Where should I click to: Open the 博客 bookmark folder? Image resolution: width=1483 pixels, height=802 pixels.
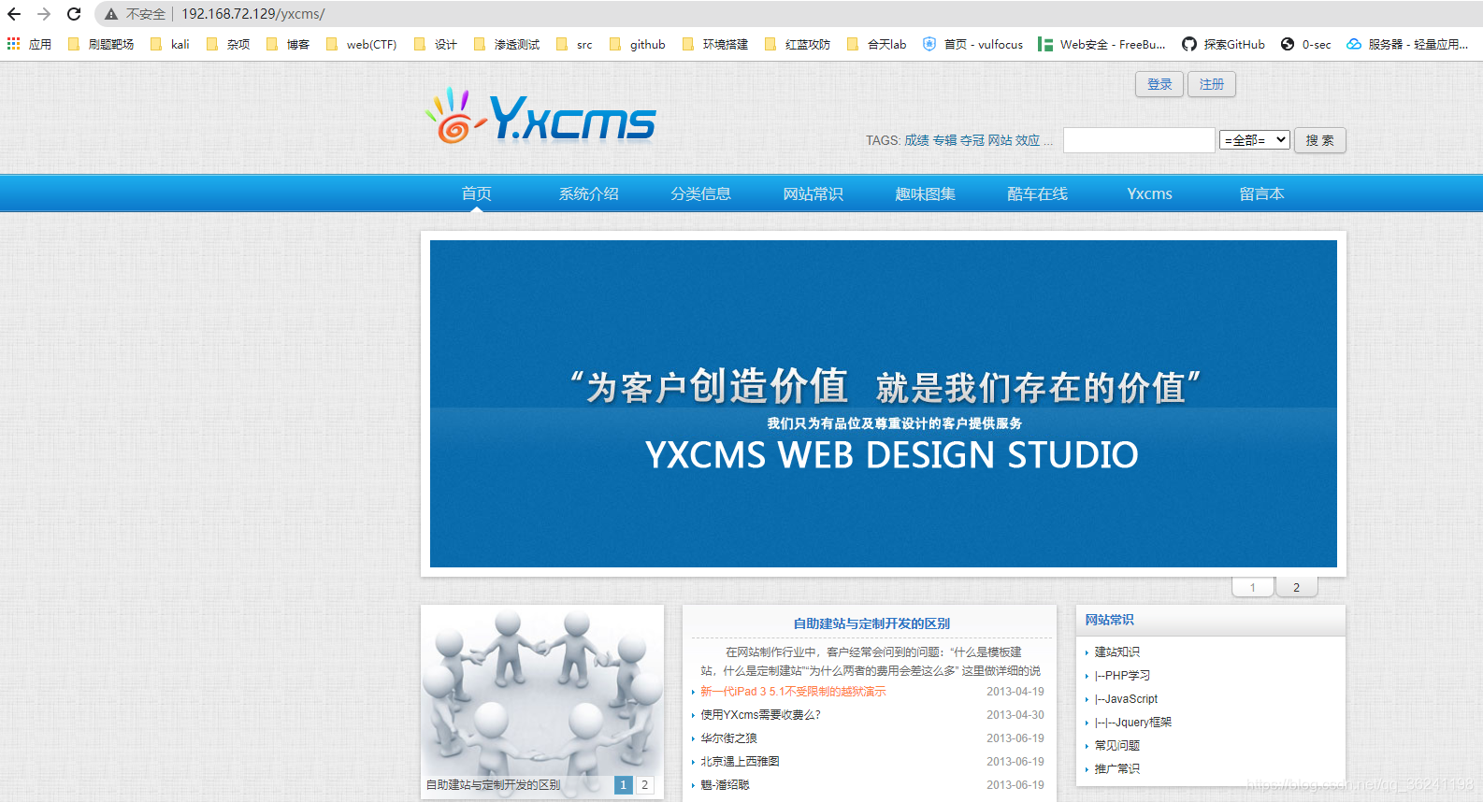point(288,44)
